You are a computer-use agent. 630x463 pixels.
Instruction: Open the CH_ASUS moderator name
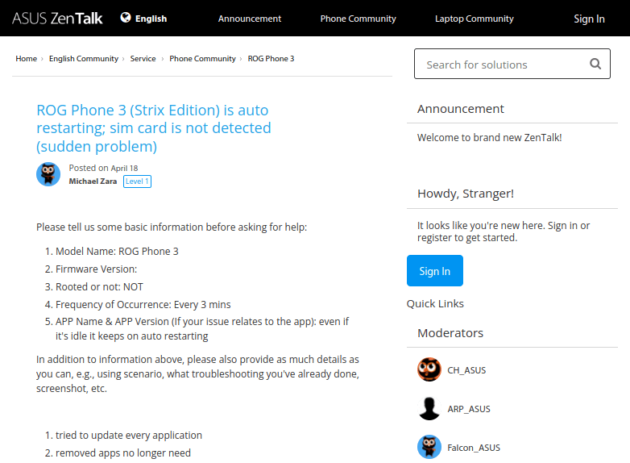click(466, 370)
